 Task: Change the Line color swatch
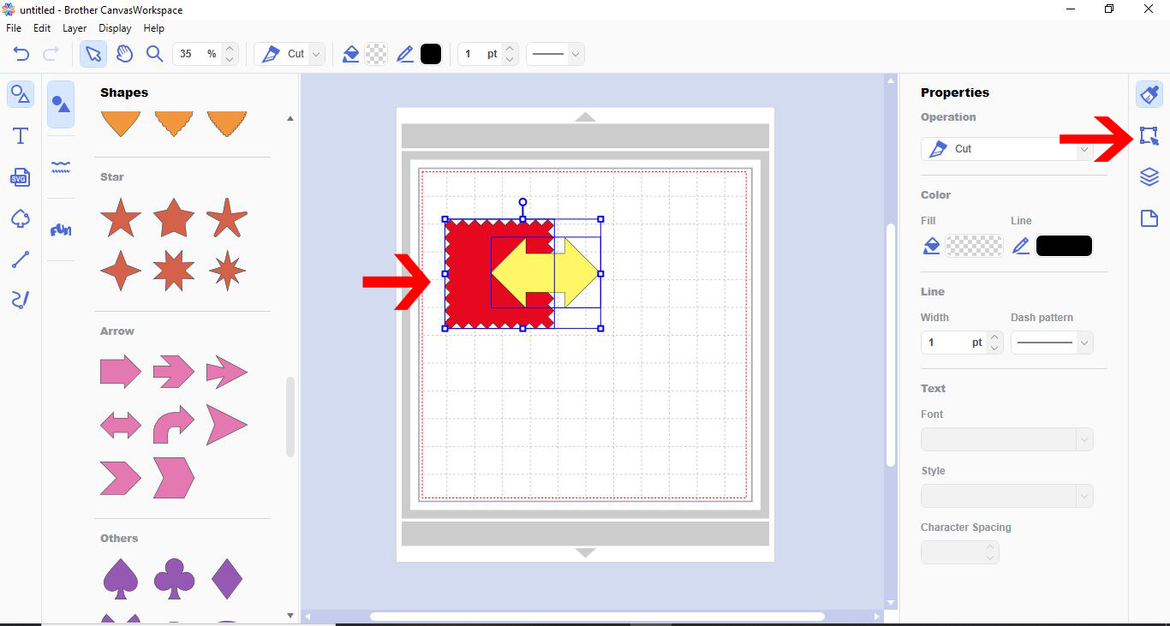coord(1064,246)
